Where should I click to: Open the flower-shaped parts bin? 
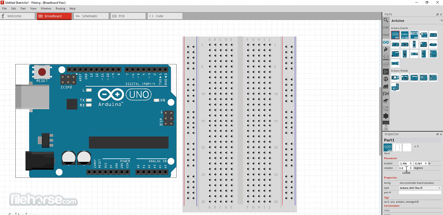(x=386, y=116)
